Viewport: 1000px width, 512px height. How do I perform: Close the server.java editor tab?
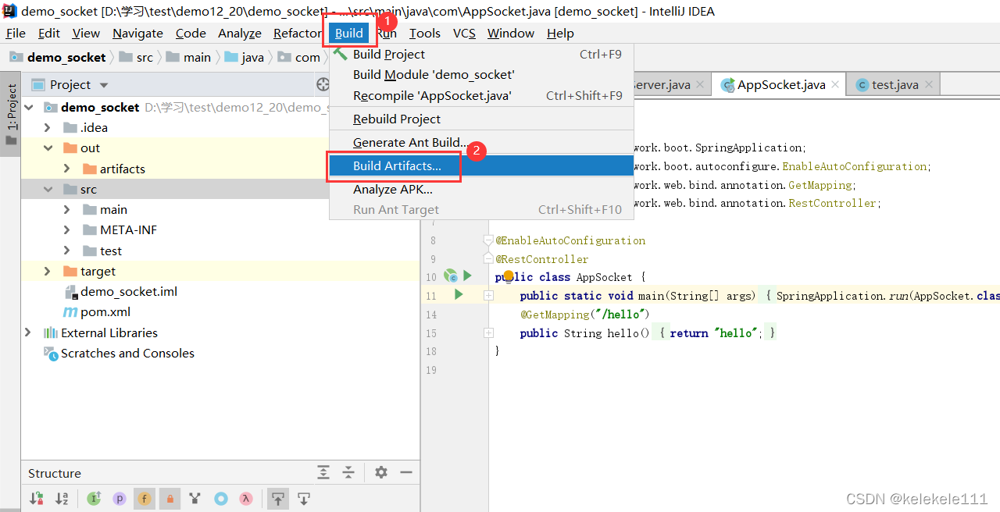coord(700,84)
